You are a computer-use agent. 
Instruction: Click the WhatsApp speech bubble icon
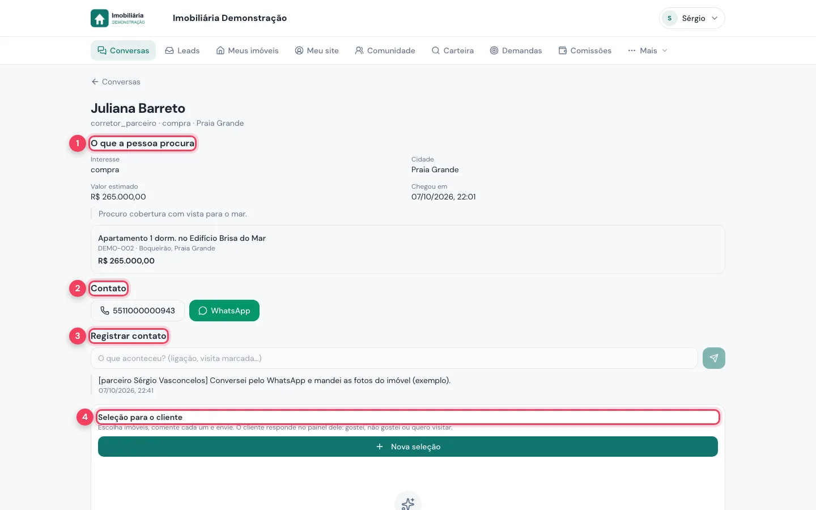(x=203, y=311)
